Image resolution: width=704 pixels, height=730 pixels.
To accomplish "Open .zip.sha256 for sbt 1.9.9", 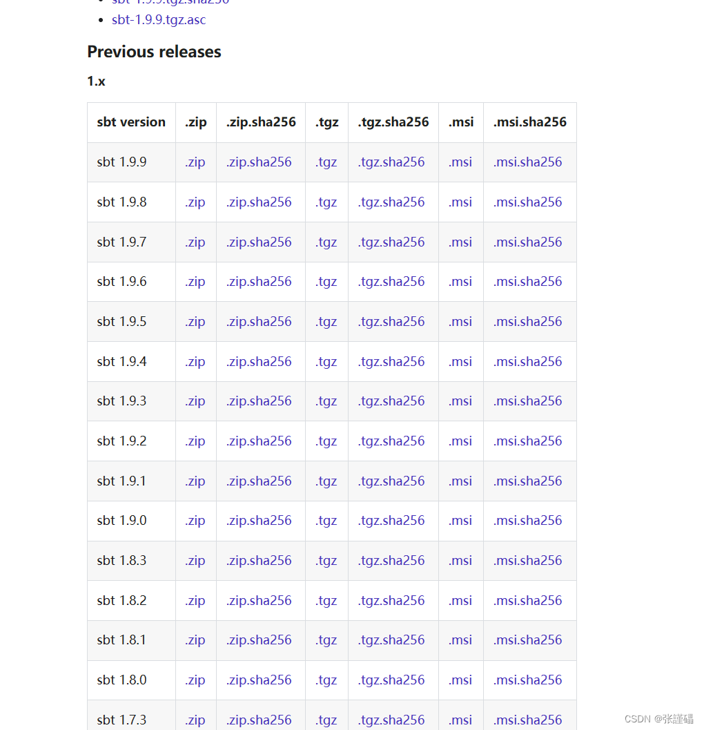I will 260,162.
